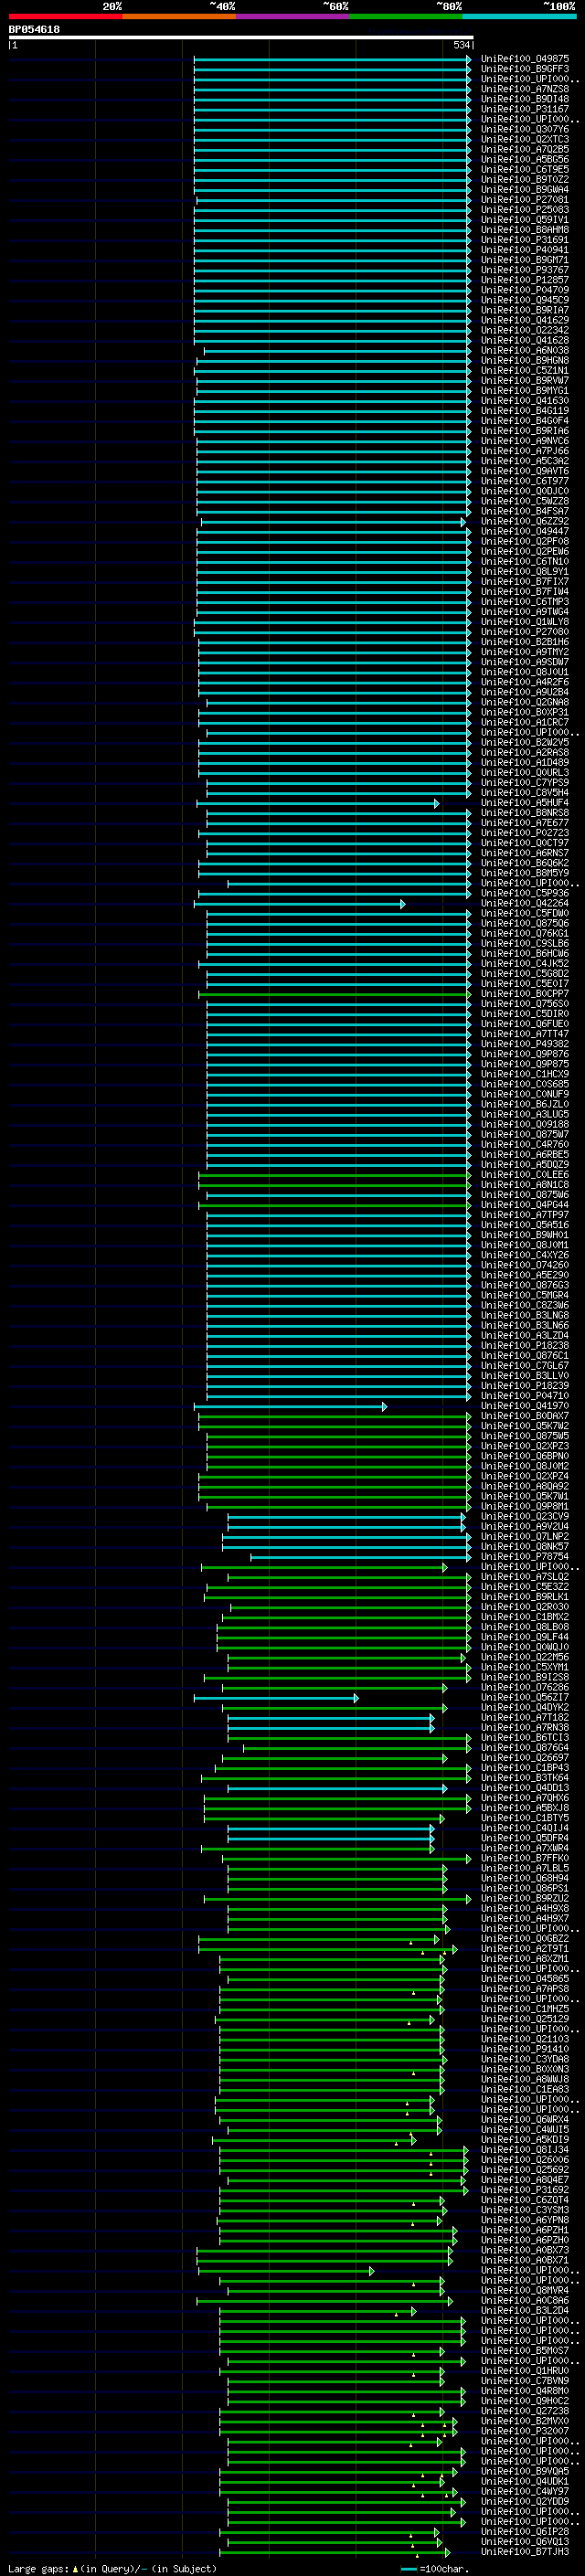This screenshot has height=2576, width=585.
Task: Select the UniRef100_P04710 label
Action: pos(525,1396)
